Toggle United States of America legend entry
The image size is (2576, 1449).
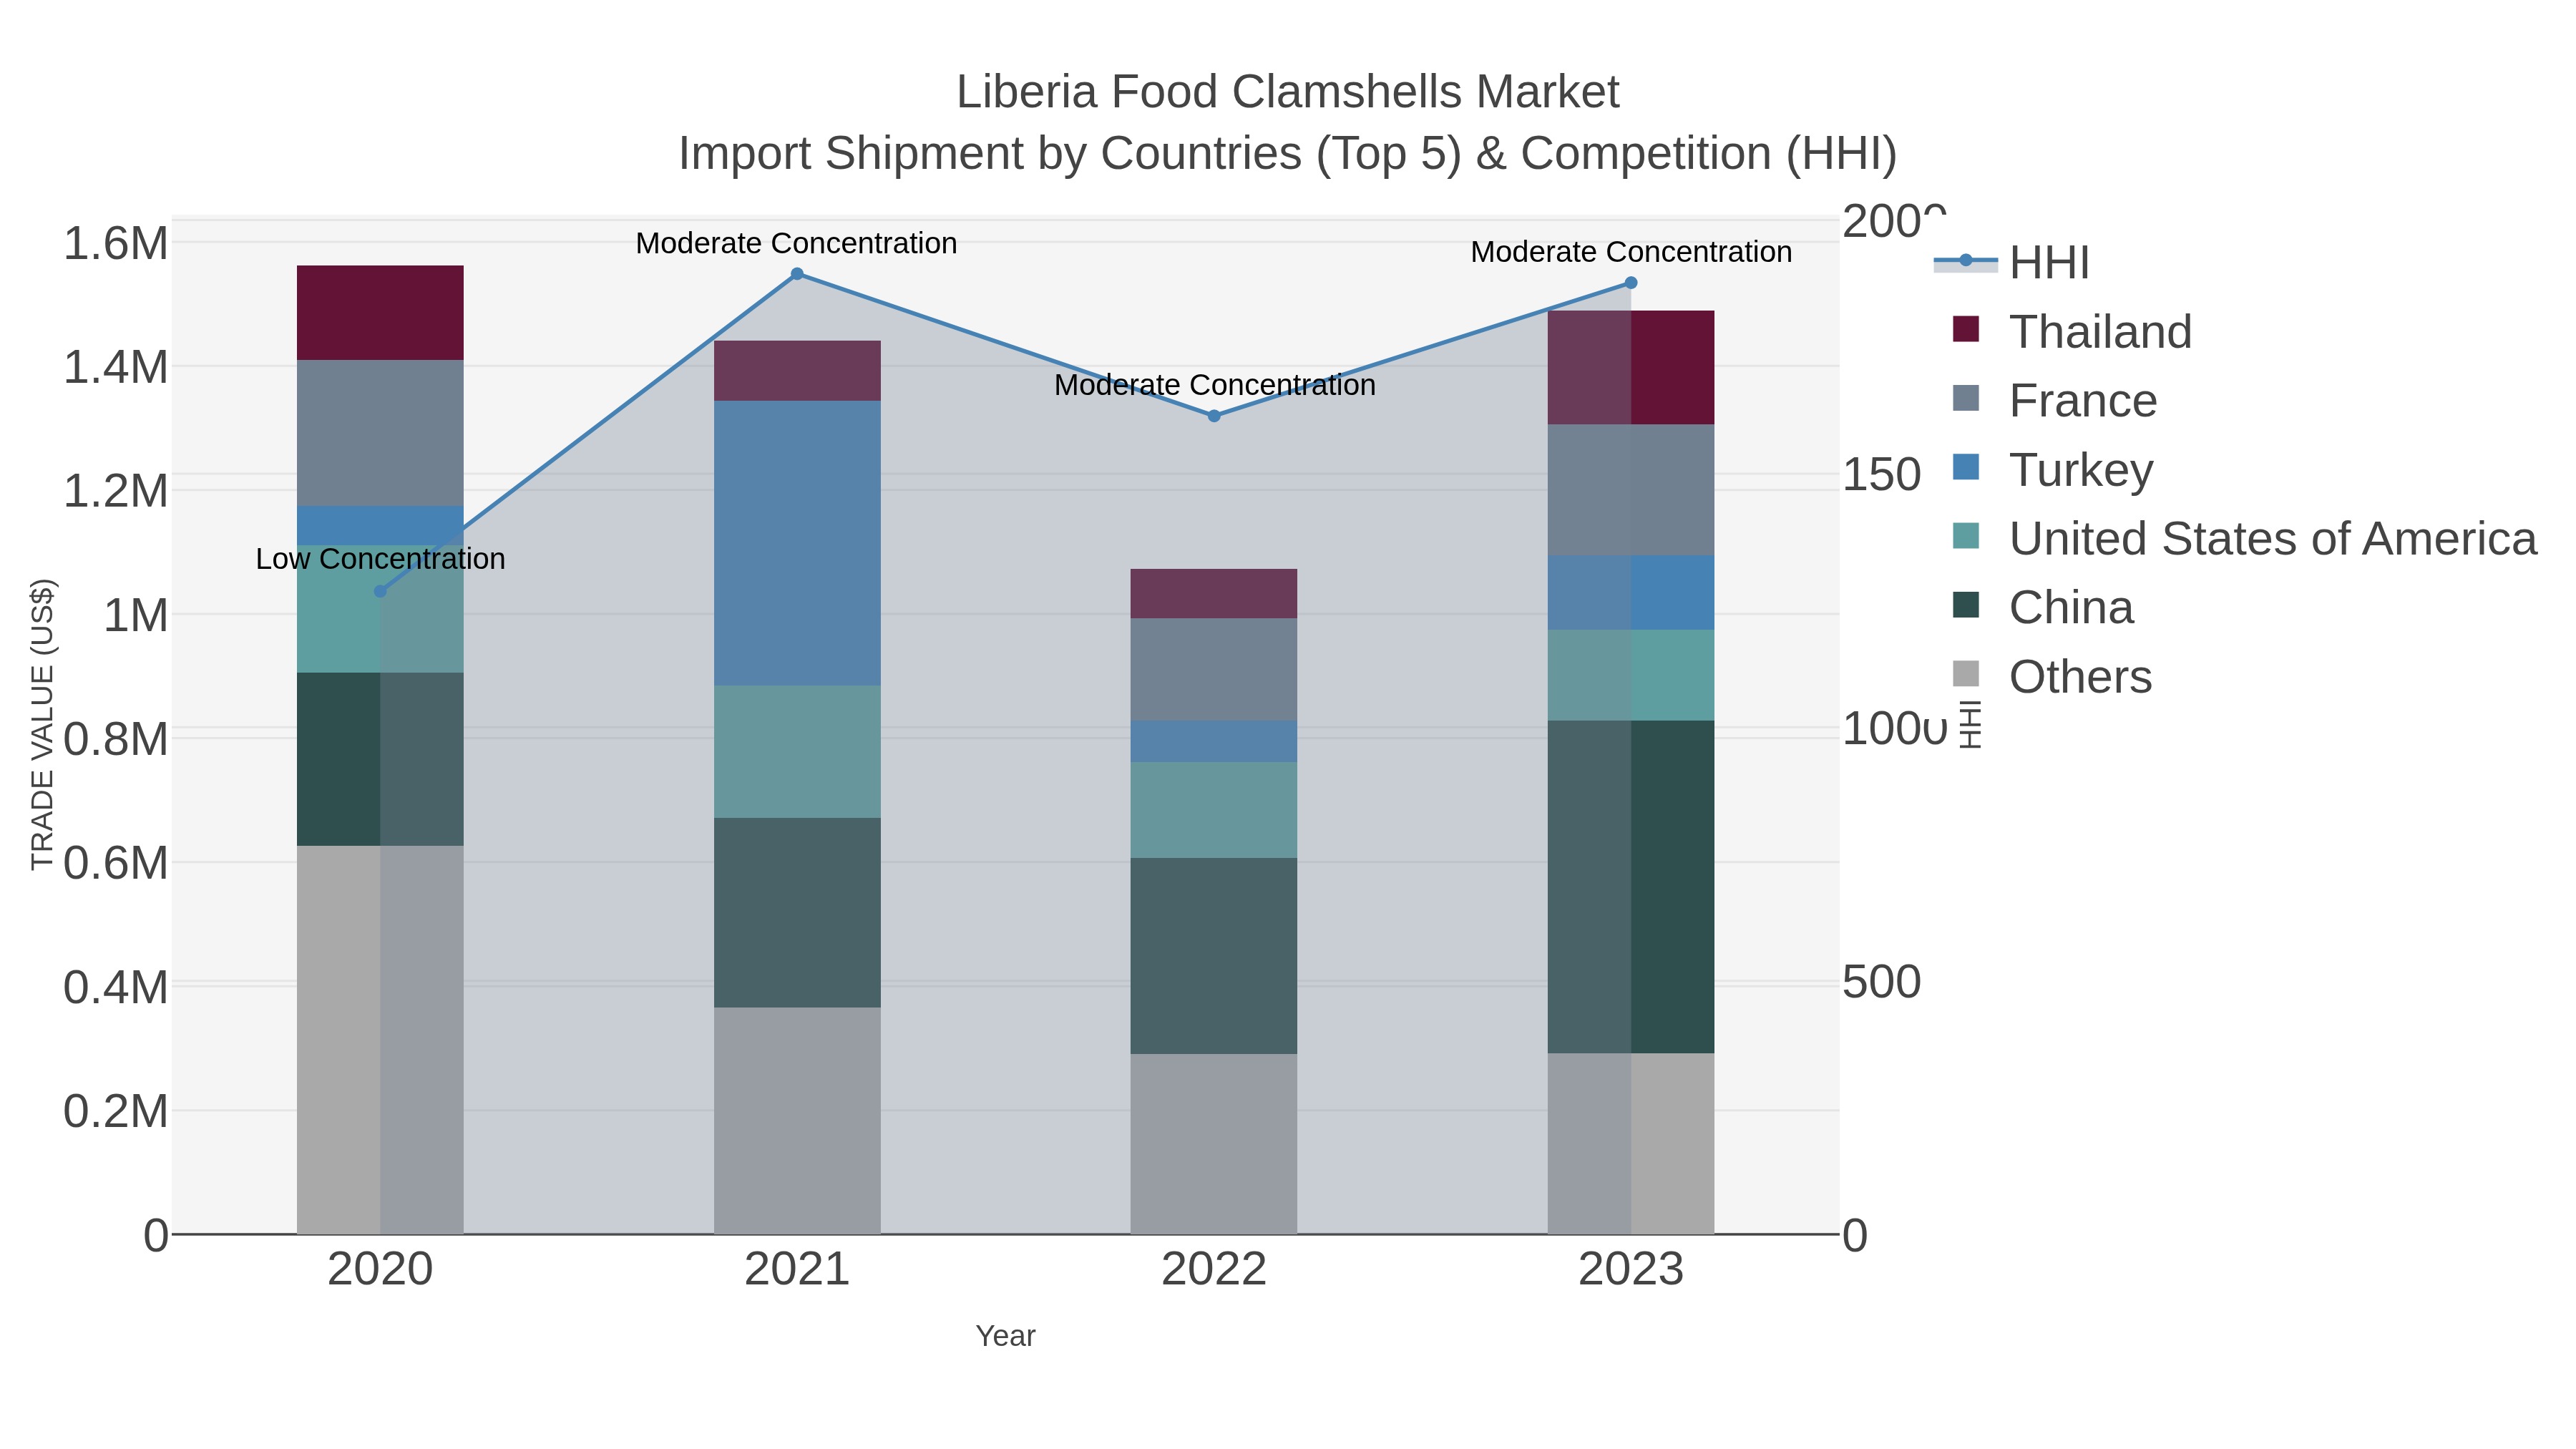[2245, 539]
